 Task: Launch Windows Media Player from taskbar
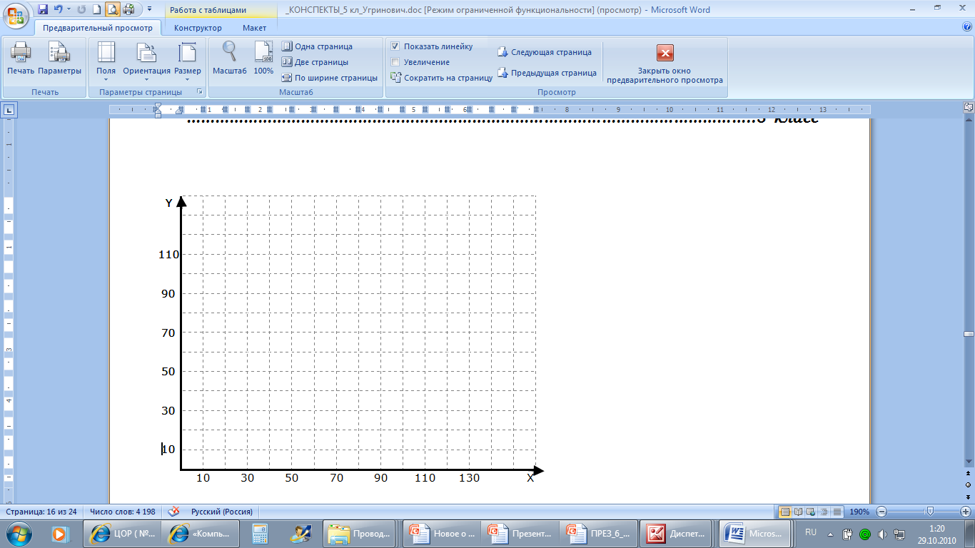click(60, 534)
